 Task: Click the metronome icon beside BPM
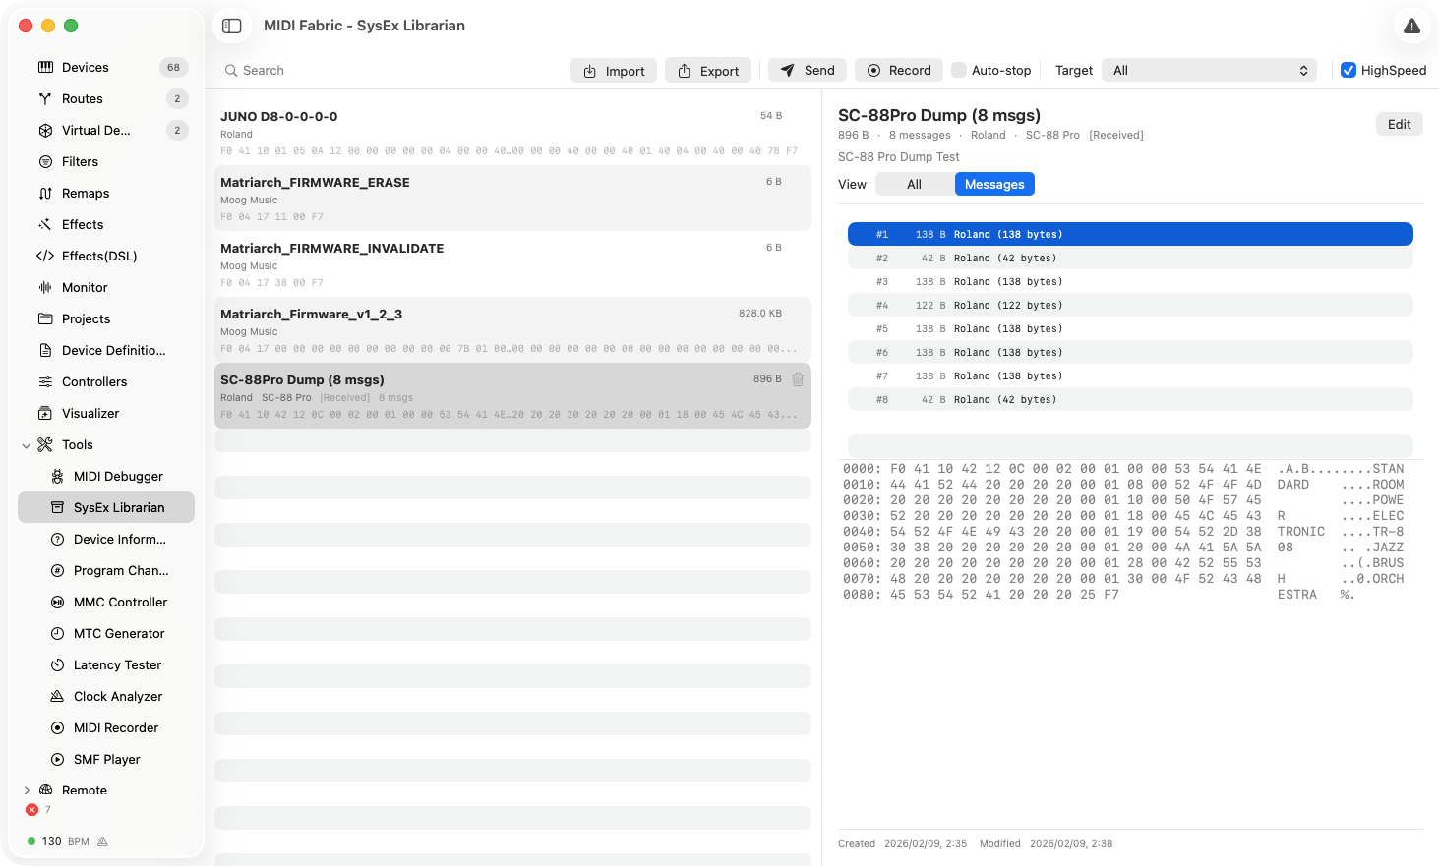coord(102,841)
